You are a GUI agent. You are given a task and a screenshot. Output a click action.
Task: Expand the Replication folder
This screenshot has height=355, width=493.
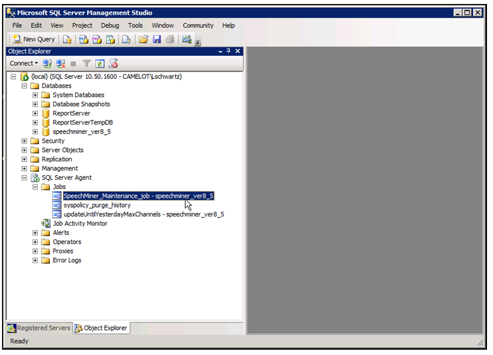pyautogui.click(x=24, y=159)
